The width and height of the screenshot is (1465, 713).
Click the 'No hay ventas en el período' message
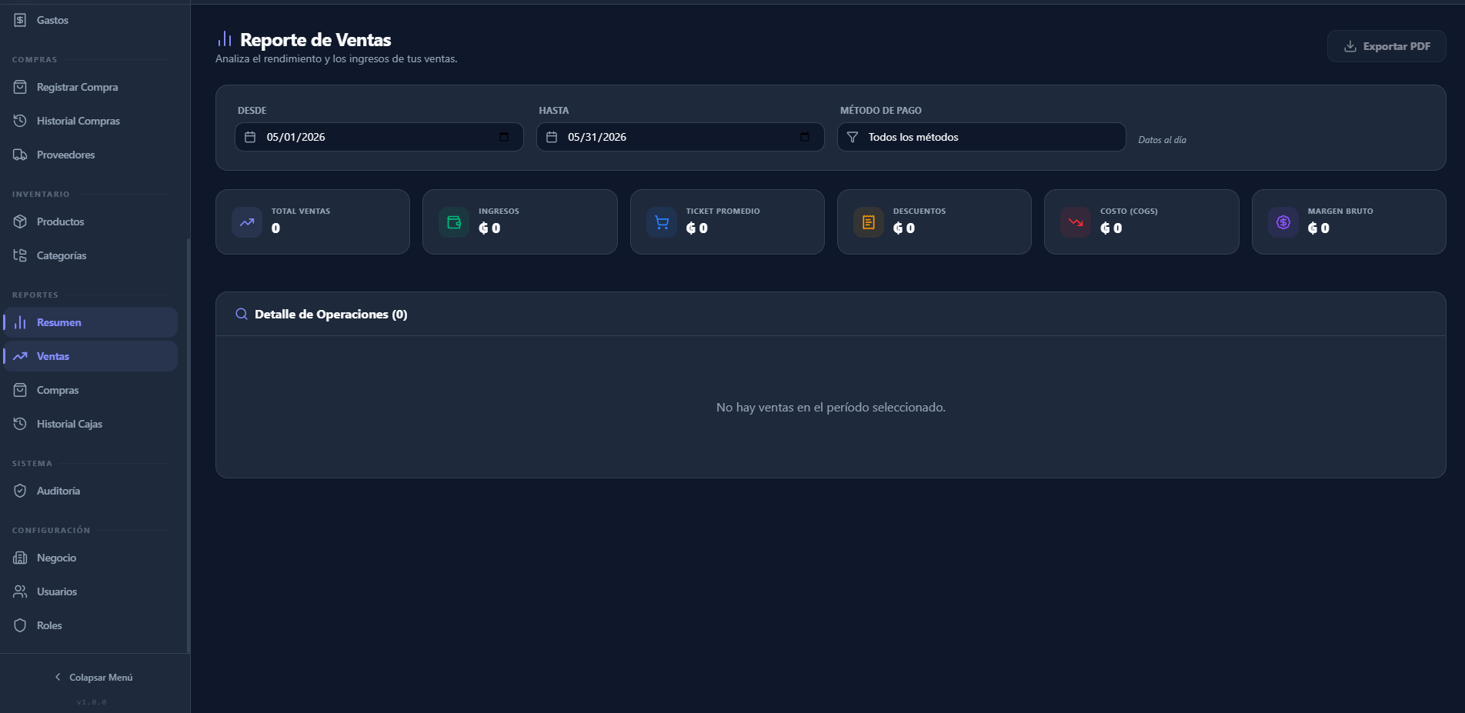pyautogui.click(x=831, y=407)
